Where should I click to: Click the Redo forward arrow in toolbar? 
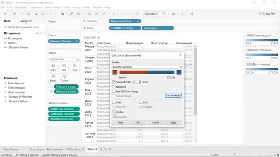tap(22, 14)
